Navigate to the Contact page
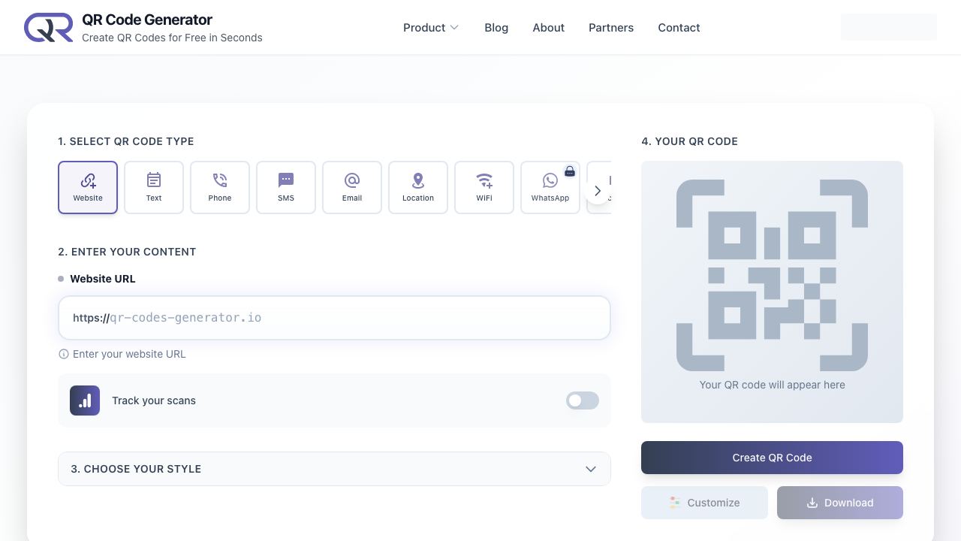This screenshot has height=541, width=961. point(679,28)
